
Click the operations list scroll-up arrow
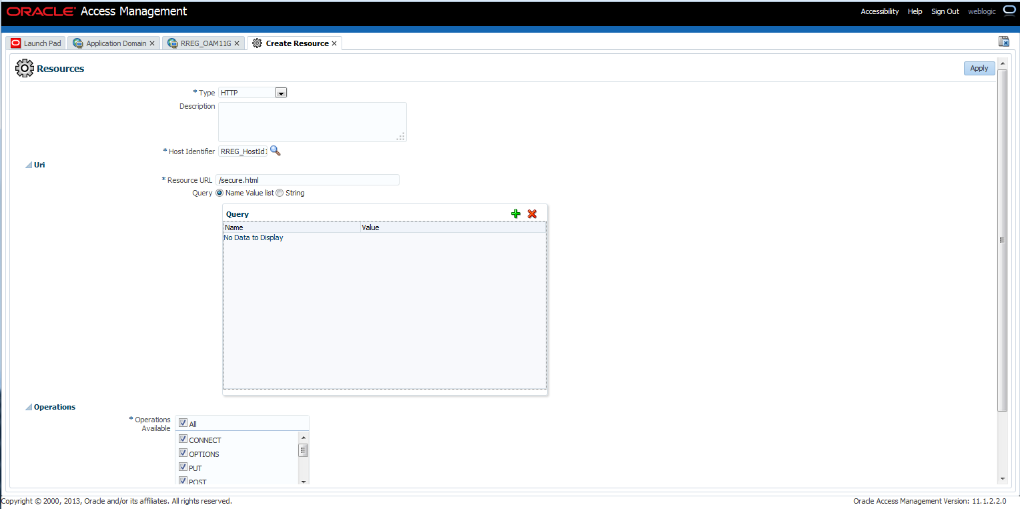point(303,437)
